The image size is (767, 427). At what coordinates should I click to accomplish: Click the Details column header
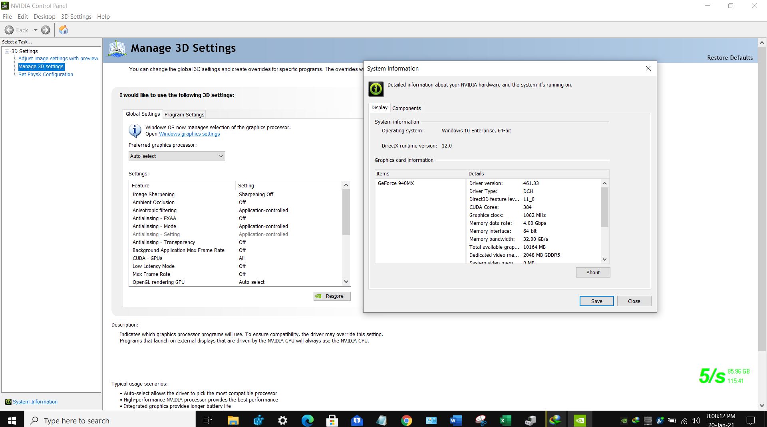click(x=538, y=174)
